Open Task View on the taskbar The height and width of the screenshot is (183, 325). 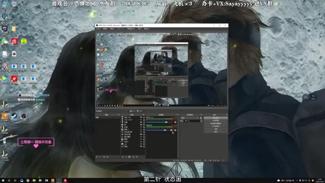point(15,181)
